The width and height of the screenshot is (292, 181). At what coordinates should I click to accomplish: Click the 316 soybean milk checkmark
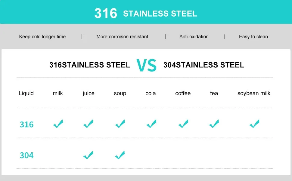tap(254, 124)
